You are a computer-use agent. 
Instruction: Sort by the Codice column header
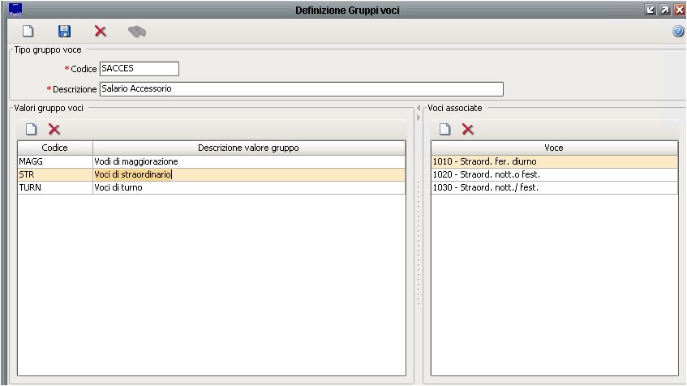click(54, 148)
